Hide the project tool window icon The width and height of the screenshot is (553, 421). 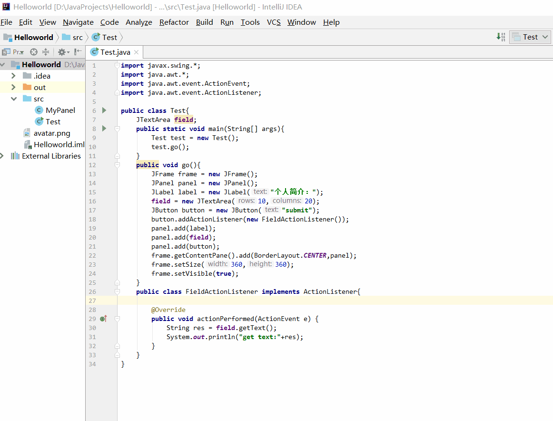pyautogui.click(x=78, y=52)
